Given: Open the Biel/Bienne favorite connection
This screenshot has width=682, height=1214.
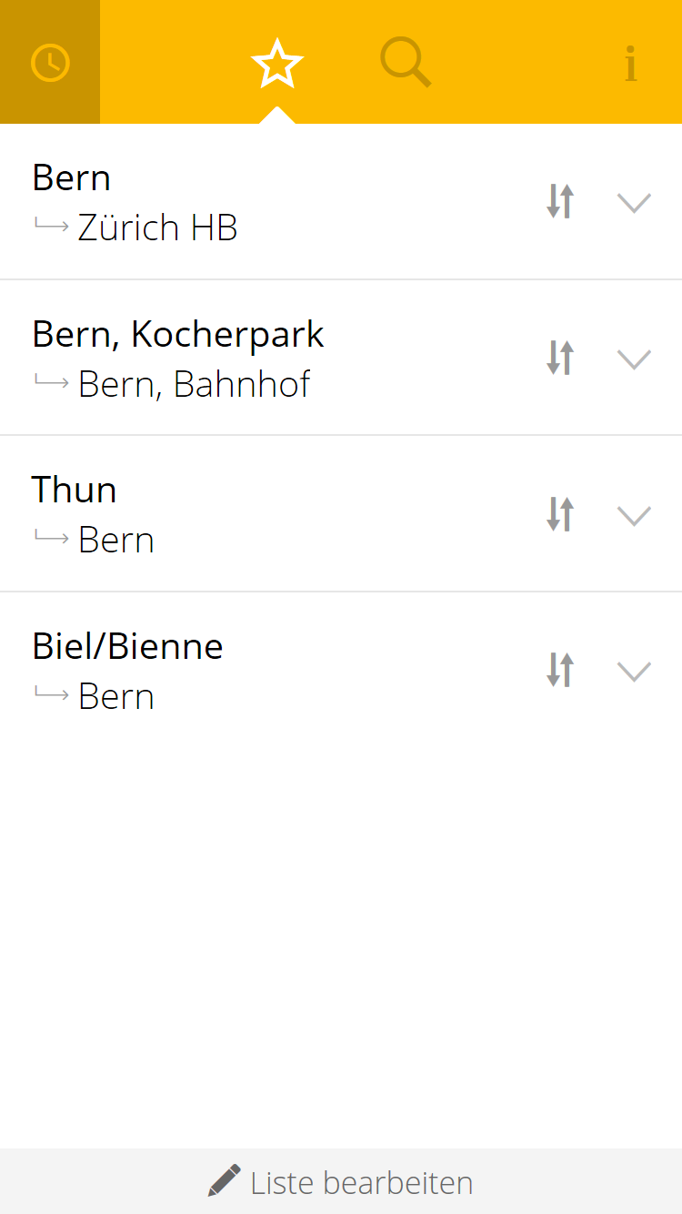Looking at the screenshot, I should tap(128, 646).
